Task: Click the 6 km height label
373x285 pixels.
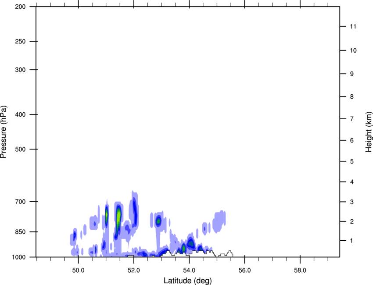Action: pos(352,140)
